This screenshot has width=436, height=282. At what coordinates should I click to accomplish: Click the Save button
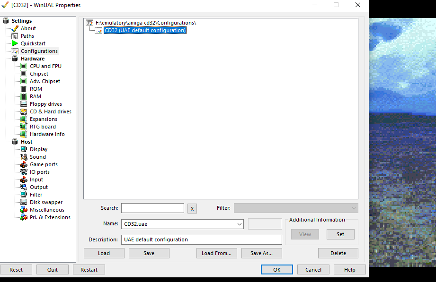(x=149, y=253)
